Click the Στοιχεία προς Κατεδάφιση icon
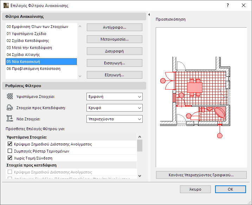252x205 pixels. [9, 108]
